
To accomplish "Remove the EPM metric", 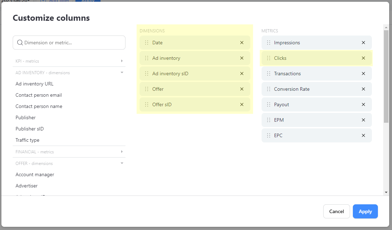I will click(363, 120).
